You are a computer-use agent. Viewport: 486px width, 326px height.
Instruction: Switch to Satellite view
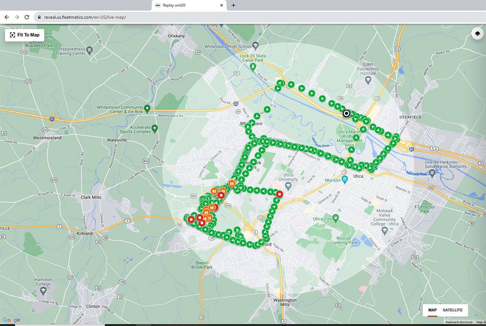click(x=452, y=310)
